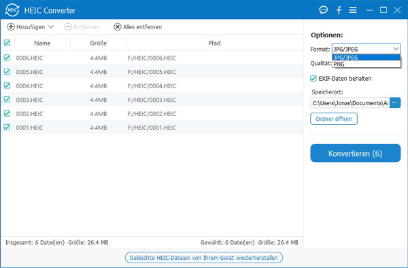Disable EXIF-Daten behalten checkbox

(x=313, y=79)
